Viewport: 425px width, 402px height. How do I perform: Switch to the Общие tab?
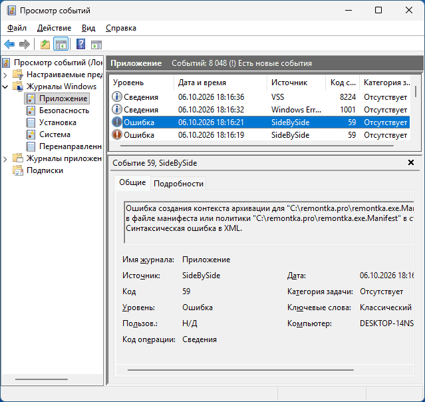[132, 182]
